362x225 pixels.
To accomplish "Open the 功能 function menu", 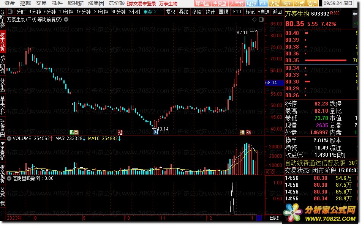I will [275, 3].
